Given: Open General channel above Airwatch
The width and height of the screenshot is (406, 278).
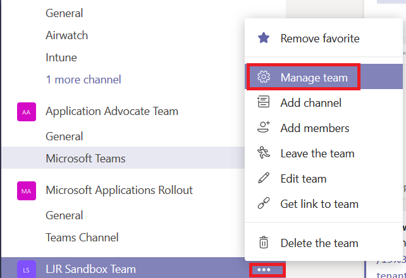Looking at the screenshot, I should (x=65, y=13).
